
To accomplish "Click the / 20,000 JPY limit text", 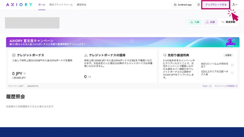I will [x=19, y=78].
